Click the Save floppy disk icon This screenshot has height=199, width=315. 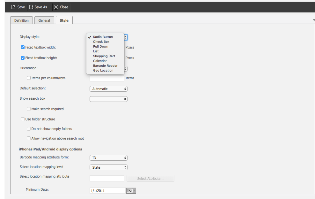tap(13, 7)
